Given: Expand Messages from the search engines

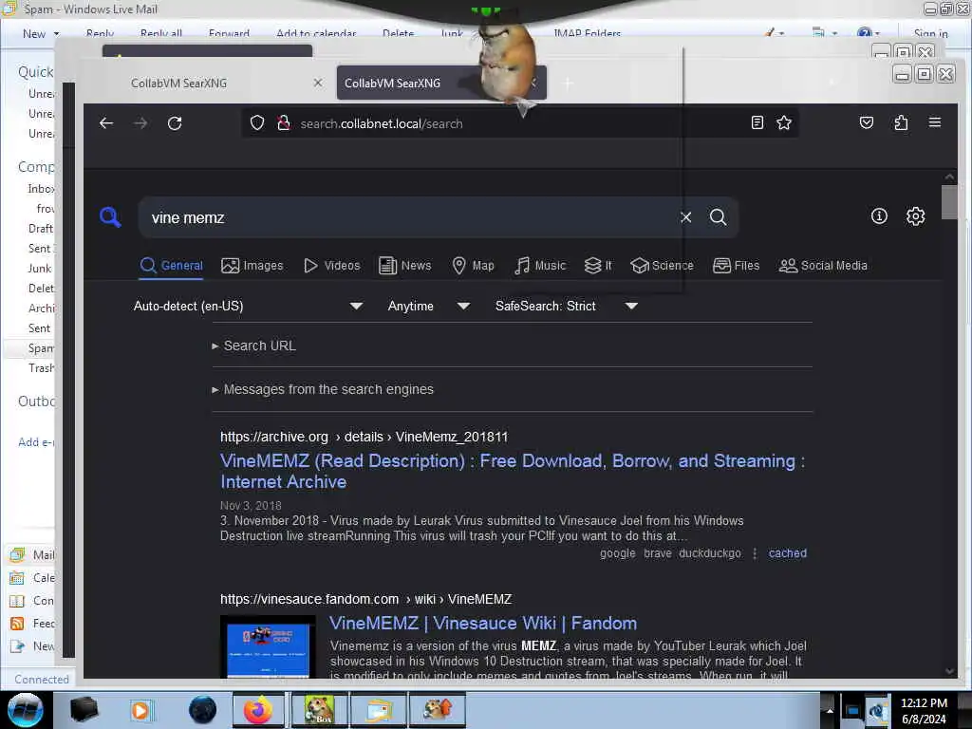Looking at the screenshot, I should click(323, 389).
